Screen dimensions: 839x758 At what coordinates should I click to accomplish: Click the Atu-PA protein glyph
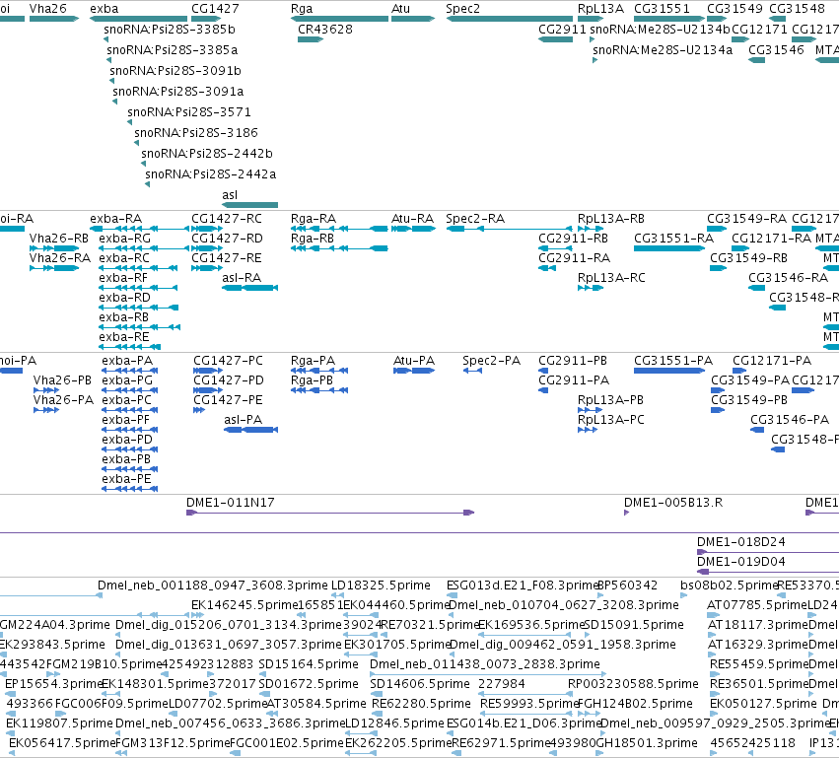point(414,371)
